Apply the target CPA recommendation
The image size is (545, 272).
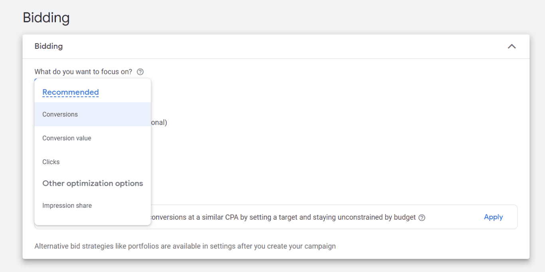(493, 217)
